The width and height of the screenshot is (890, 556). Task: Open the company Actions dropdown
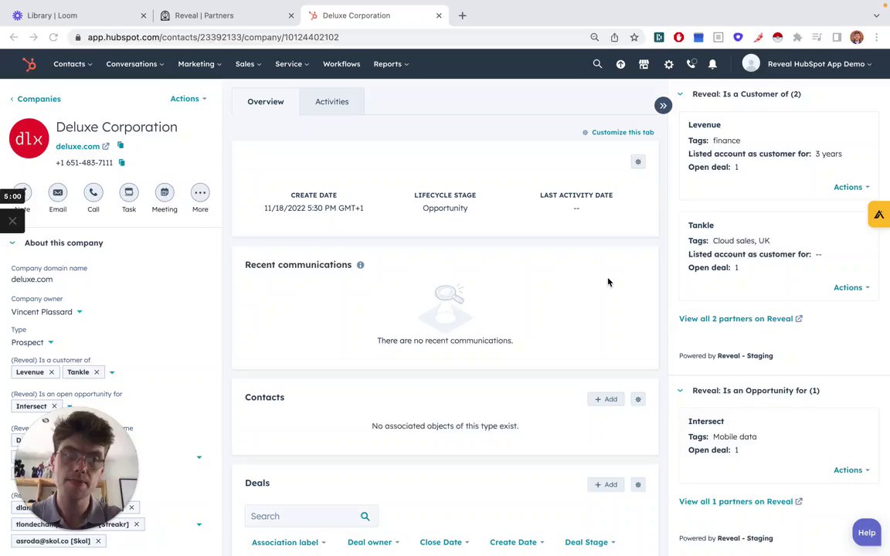pos(189,99)
